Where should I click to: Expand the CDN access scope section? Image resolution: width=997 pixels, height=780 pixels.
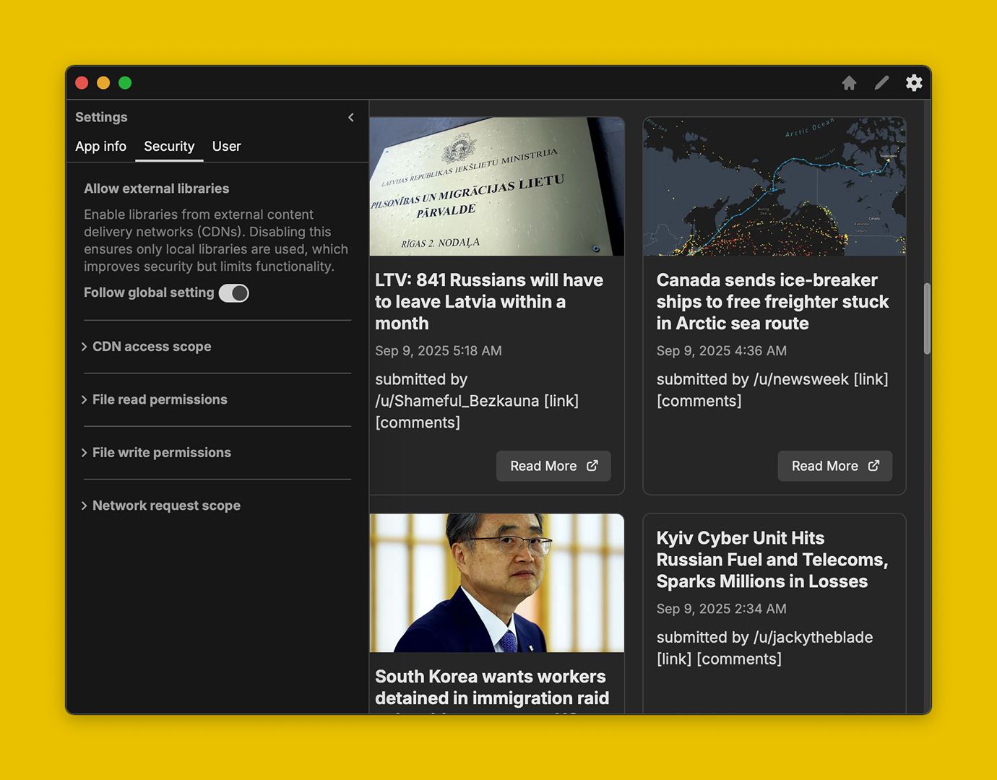coord(152,347)
